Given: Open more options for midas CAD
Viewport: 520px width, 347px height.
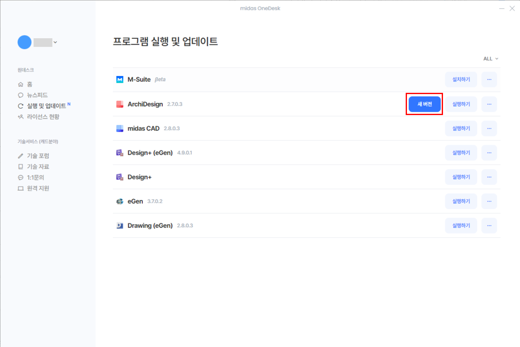Looking at the screenshot, I should pyautogui.click(x=489, y=128).
